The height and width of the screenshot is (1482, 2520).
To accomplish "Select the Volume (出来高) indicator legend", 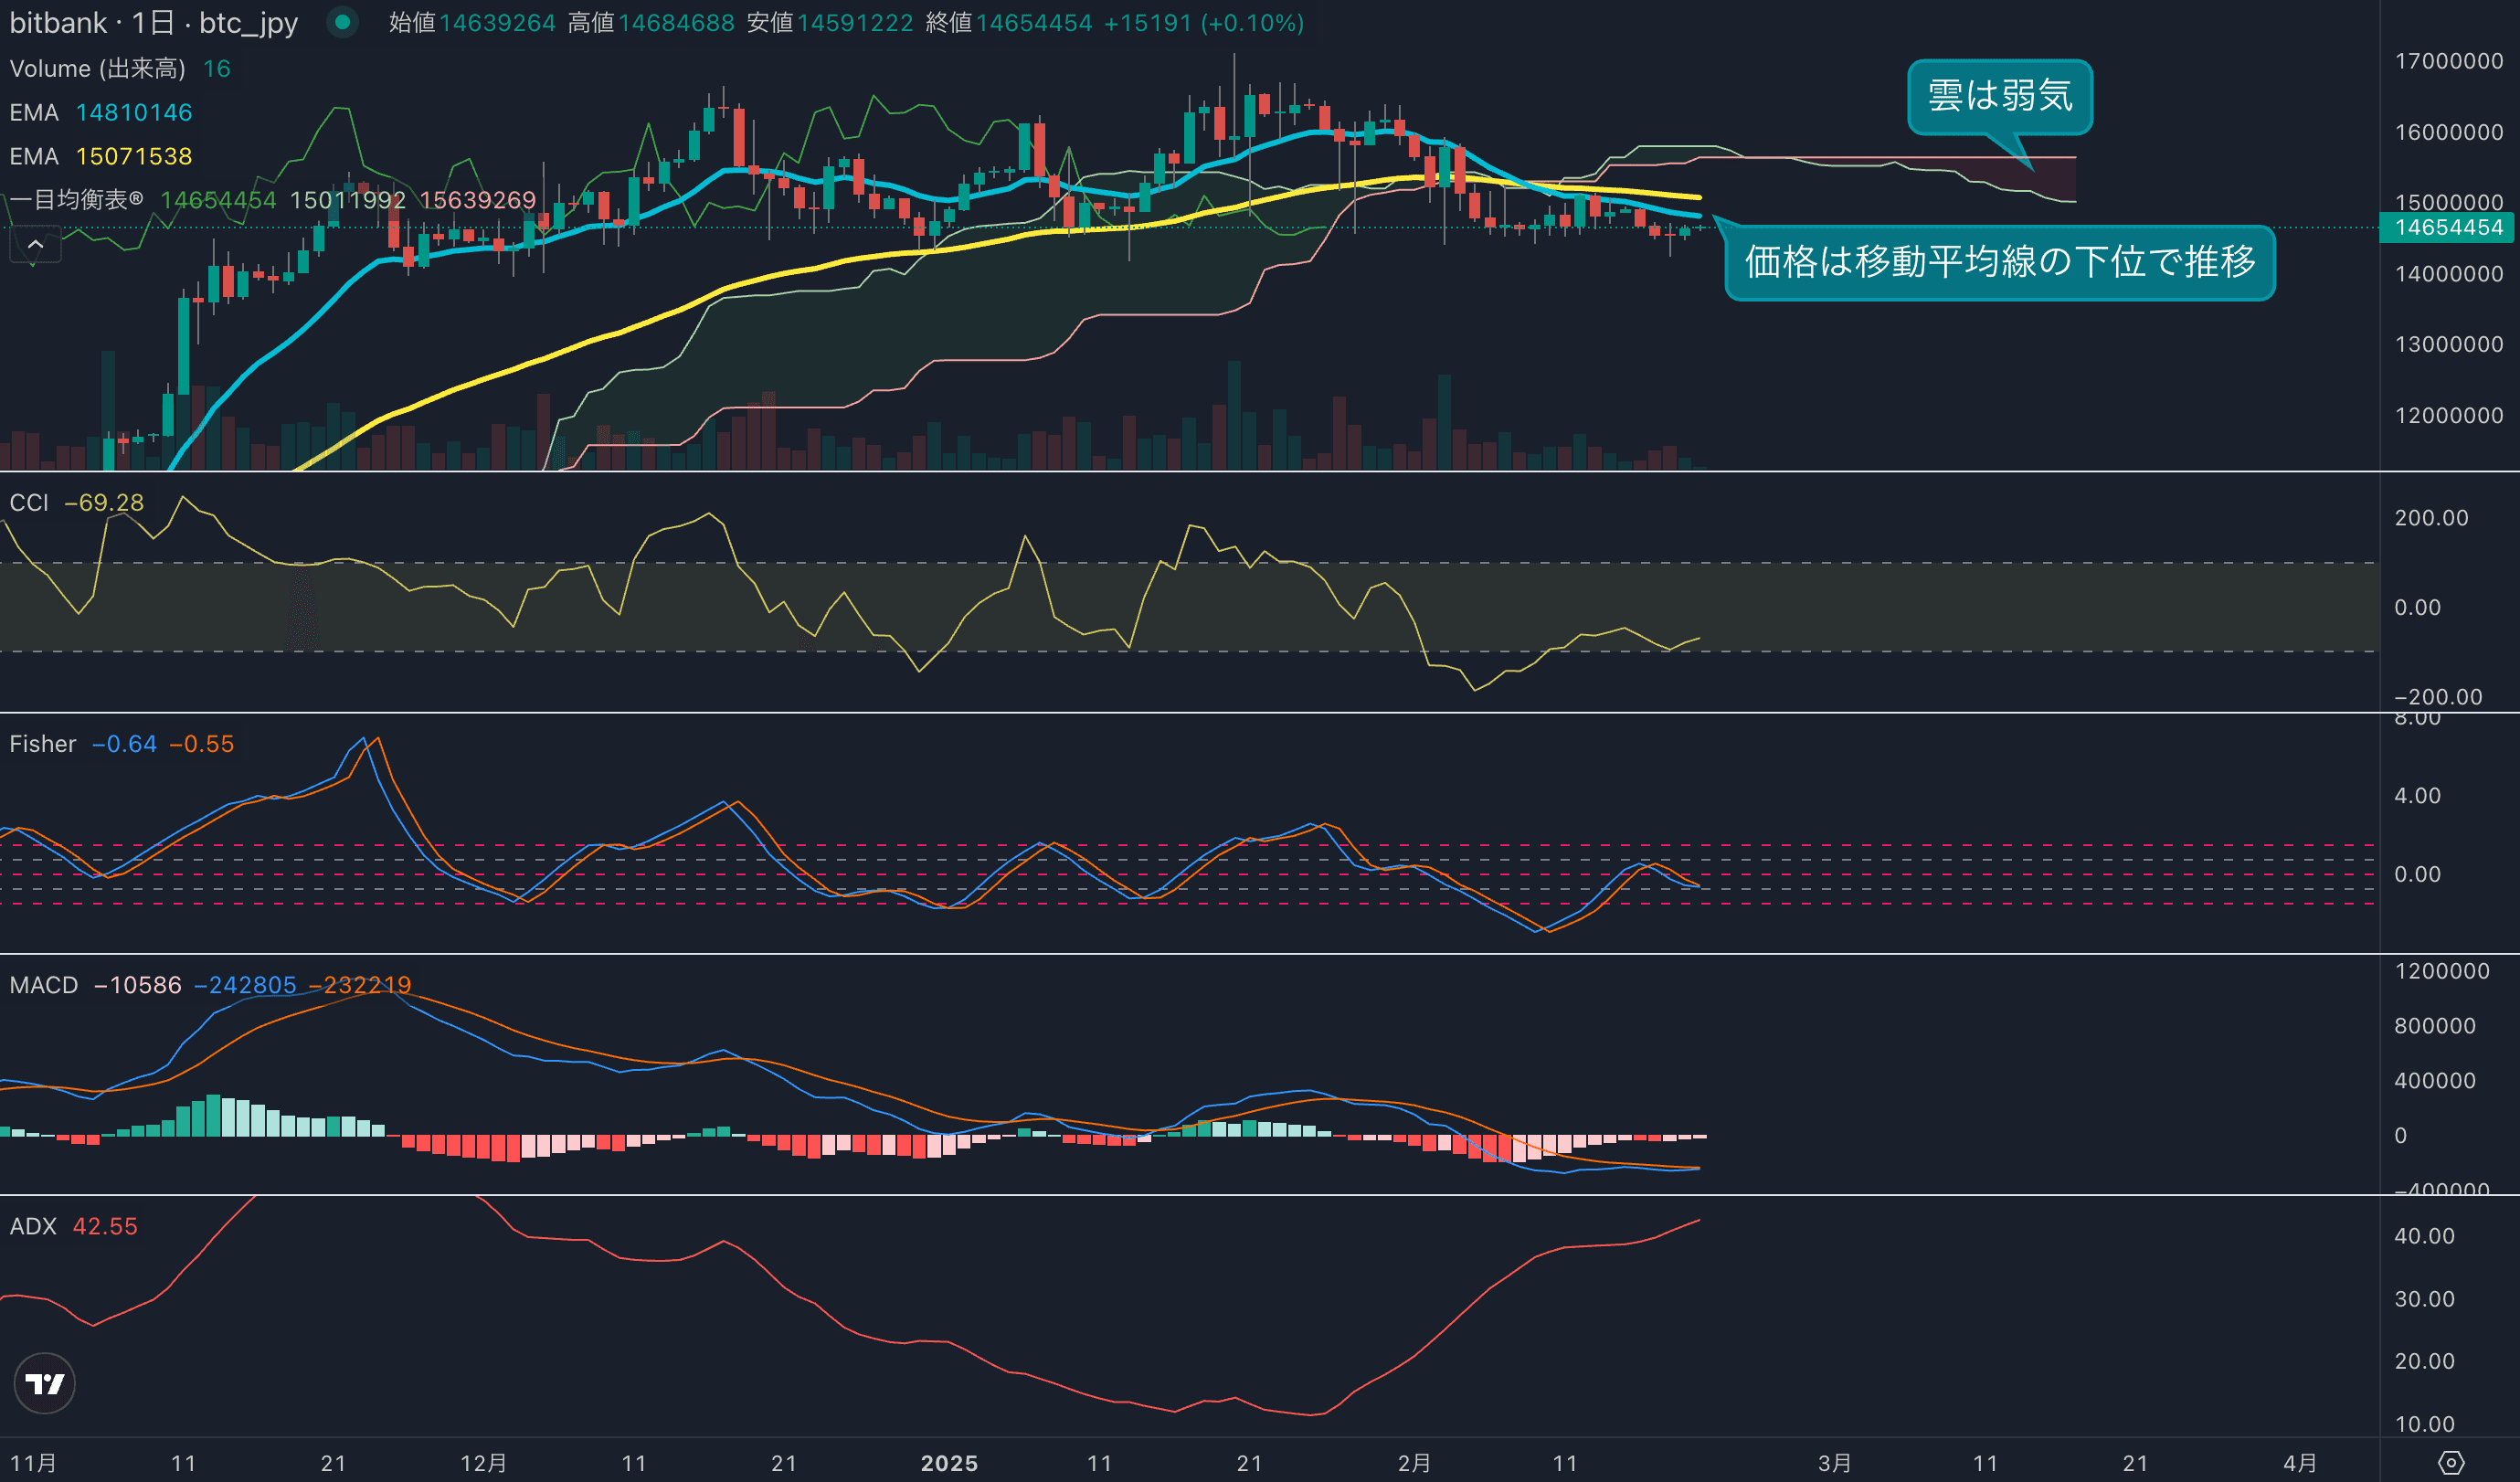I will point(97,68).
